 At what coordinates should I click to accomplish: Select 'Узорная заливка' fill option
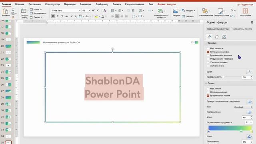click(x=208, y=62)
